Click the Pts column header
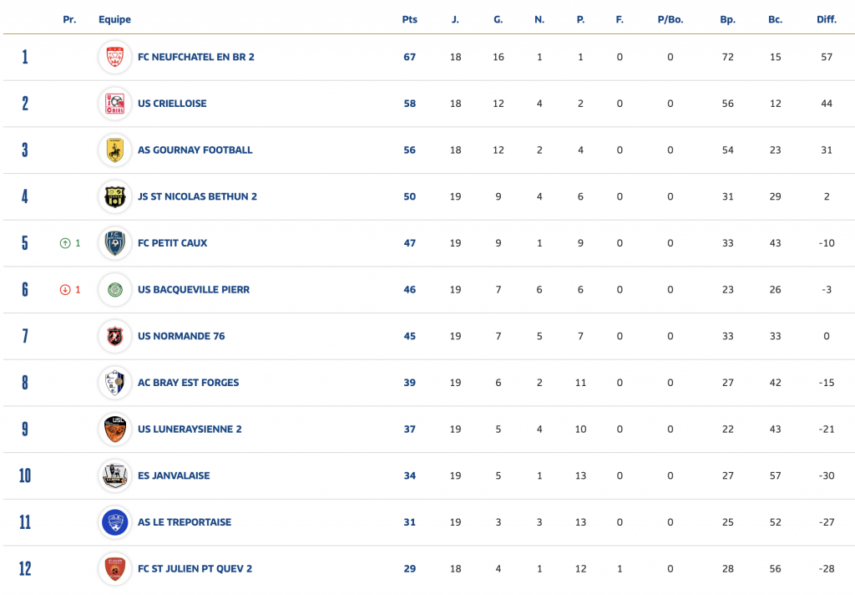This screenshot has height=595, width=855. point(409,19)
